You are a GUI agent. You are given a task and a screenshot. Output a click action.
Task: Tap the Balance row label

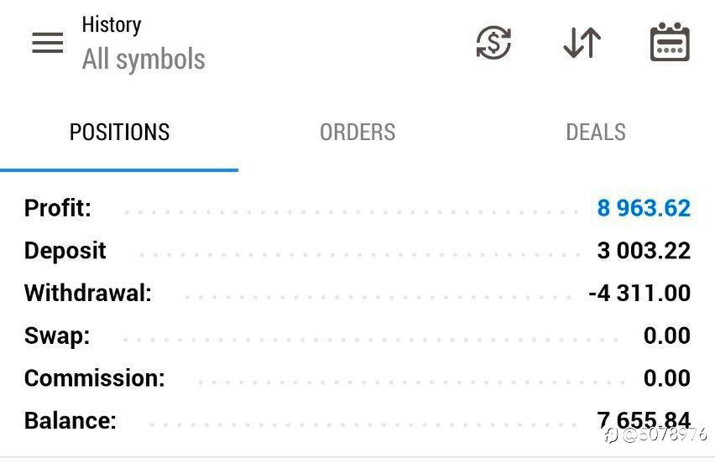70,420
